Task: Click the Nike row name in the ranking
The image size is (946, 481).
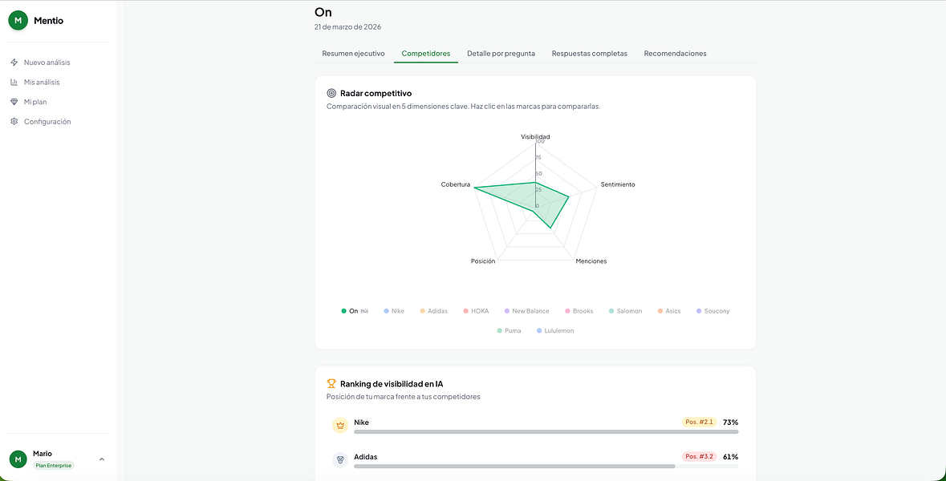Action: click(x=361, y=422)
